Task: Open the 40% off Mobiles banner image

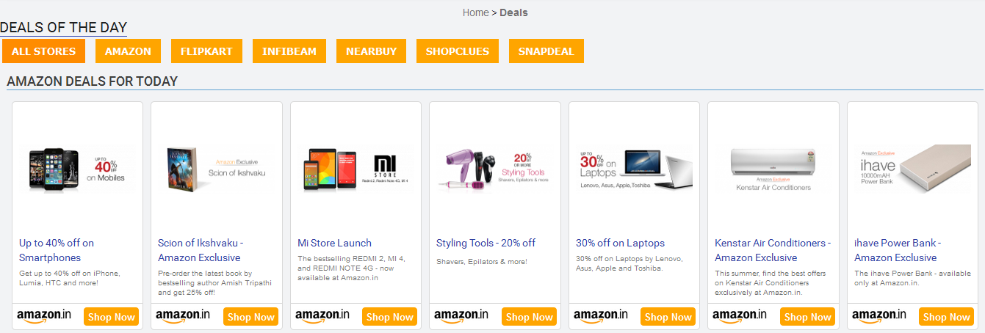Action: tap(77, 169)
